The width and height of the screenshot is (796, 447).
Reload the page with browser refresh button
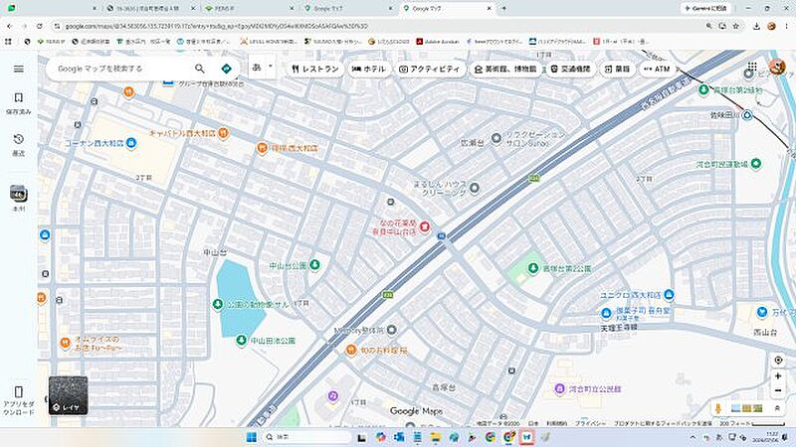coord(40,26)
